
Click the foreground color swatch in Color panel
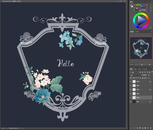(x=131, y=5)
